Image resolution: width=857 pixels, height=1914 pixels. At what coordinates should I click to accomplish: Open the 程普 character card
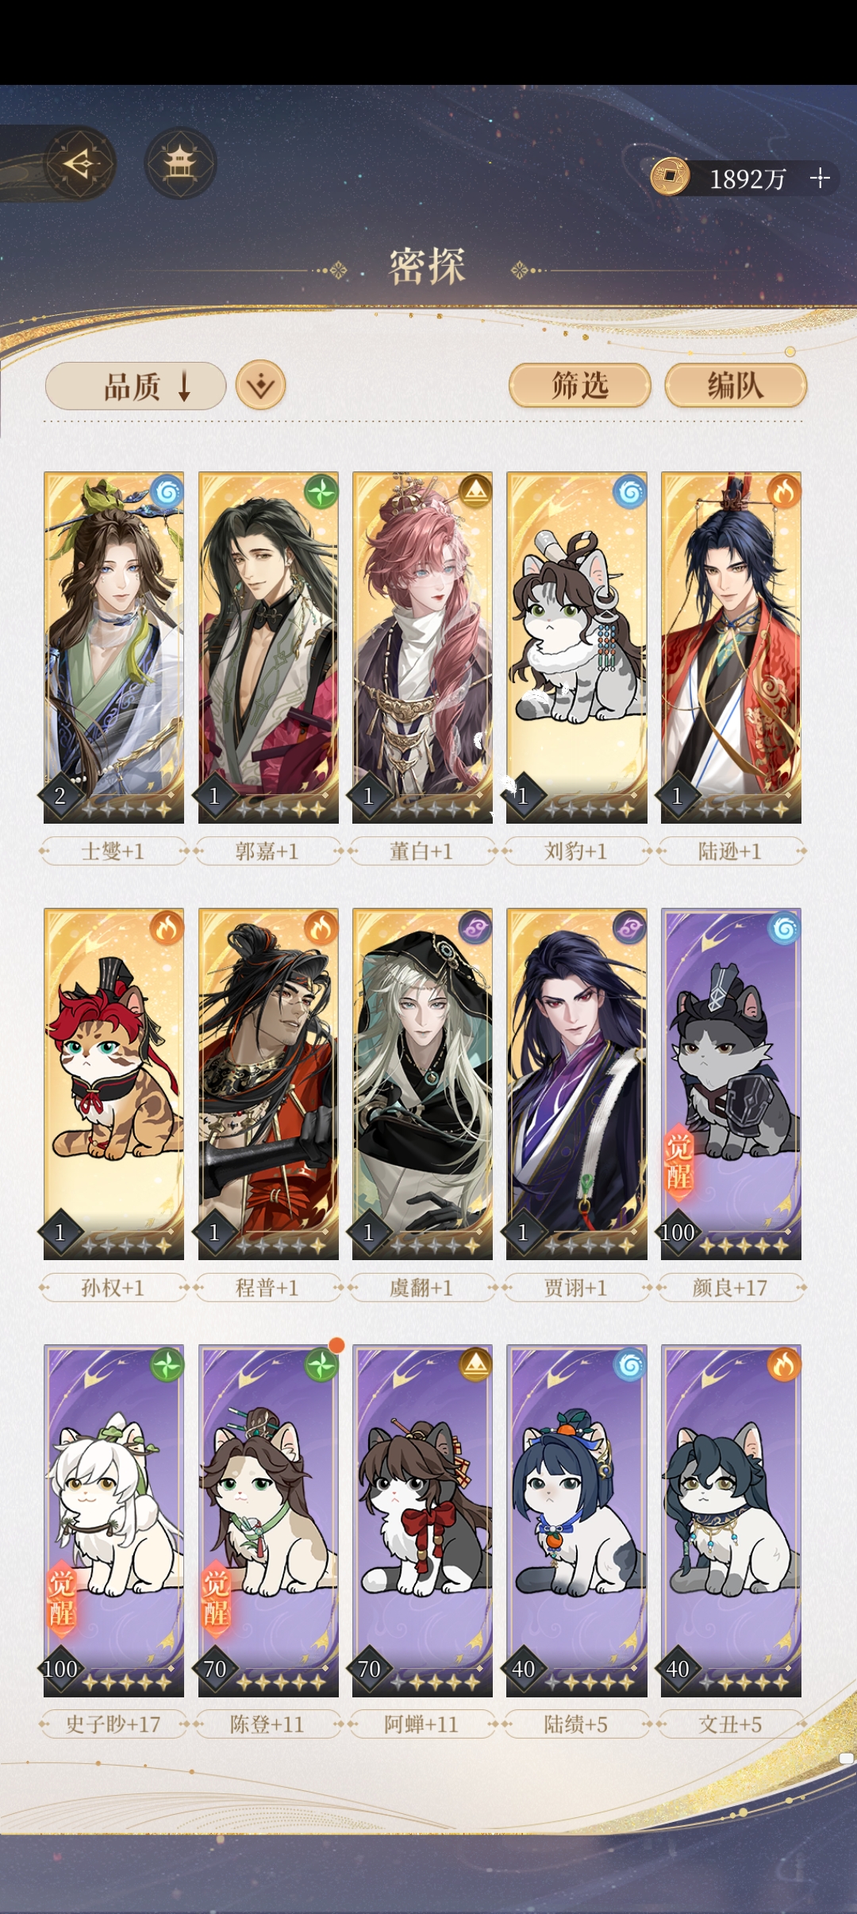point(268,1084)
